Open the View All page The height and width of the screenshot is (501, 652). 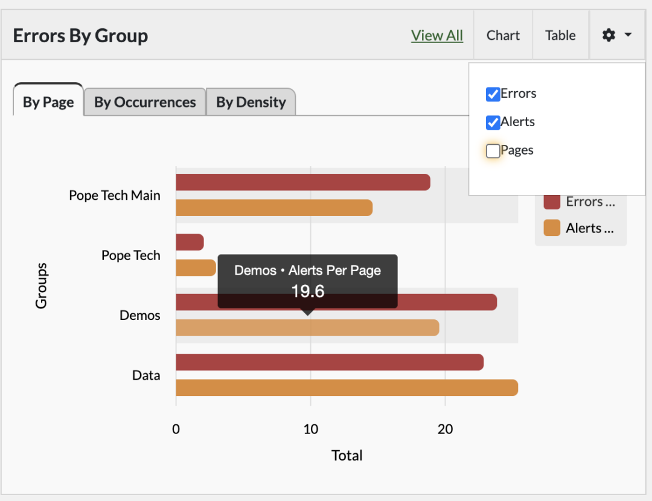(x=437, y=35)
